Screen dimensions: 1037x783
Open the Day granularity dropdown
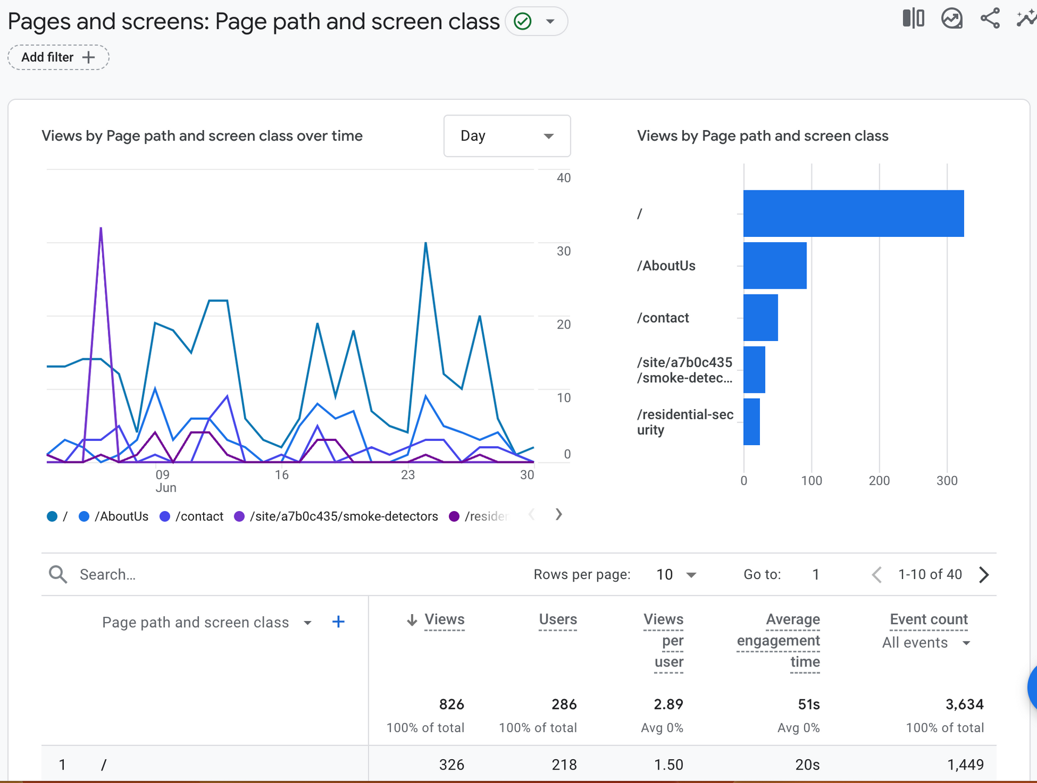[507, 136]
